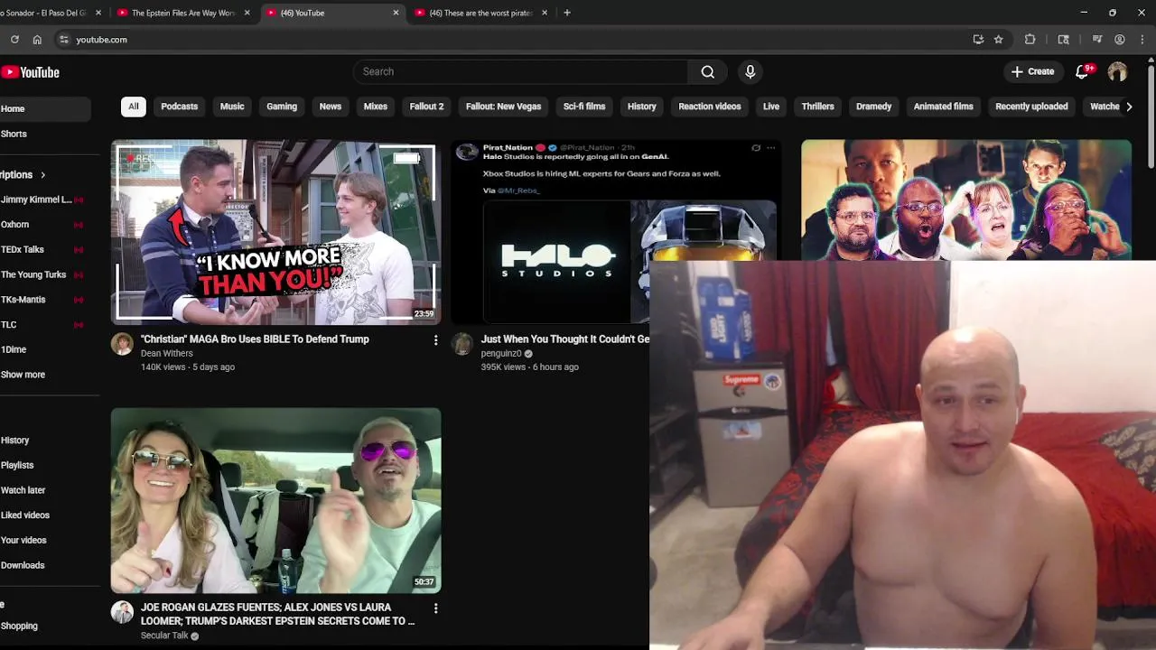The height and width of the screenshot is (650, 1156).
Task: Click the browser home icon
Action: pyautogui.click(x=37, y=40)
